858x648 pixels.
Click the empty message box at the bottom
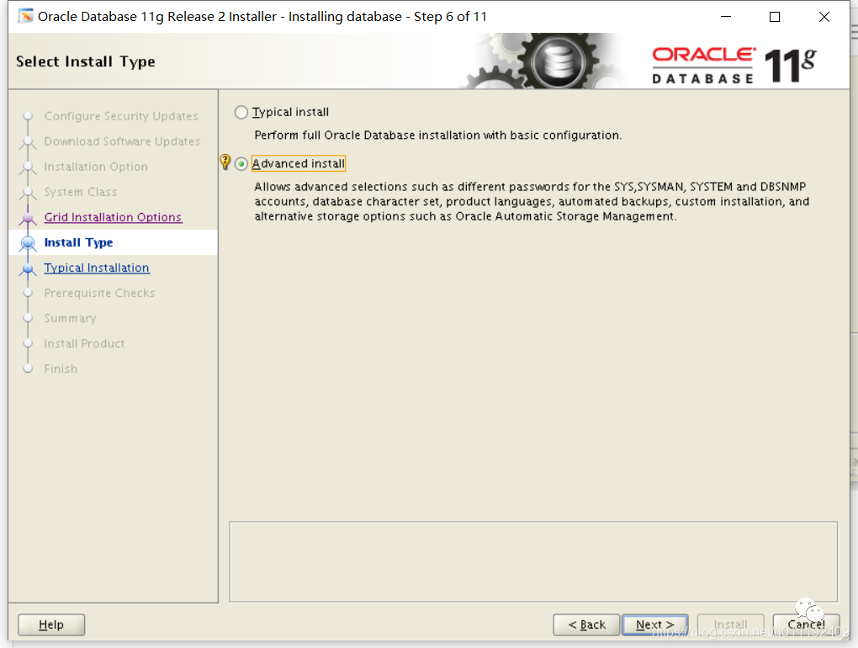tap(533, 561)
